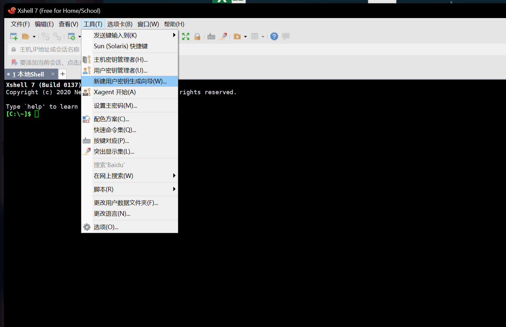Click the reconnect toolbar icon
506x327 pixels.
point(57,36)
